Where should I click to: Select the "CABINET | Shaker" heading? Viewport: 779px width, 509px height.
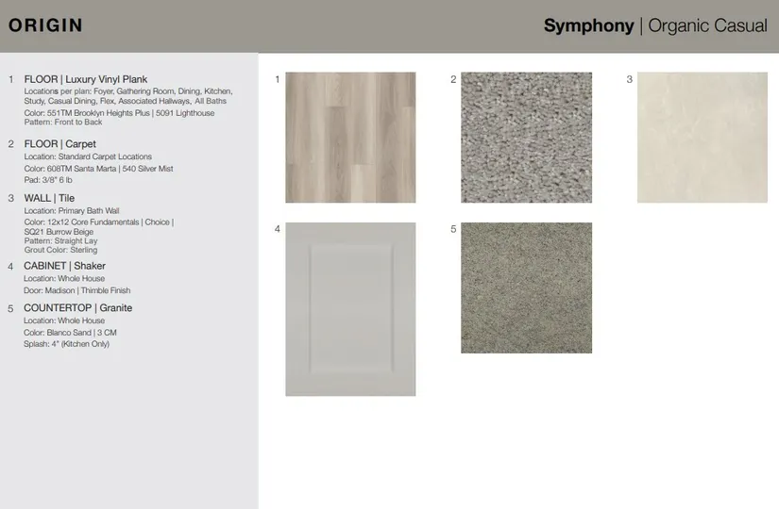point(64,266)
